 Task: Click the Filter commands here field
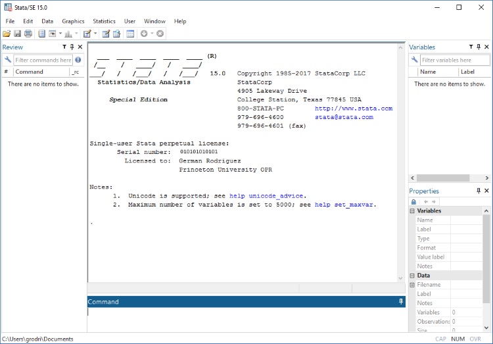click(x=43, y=60)
